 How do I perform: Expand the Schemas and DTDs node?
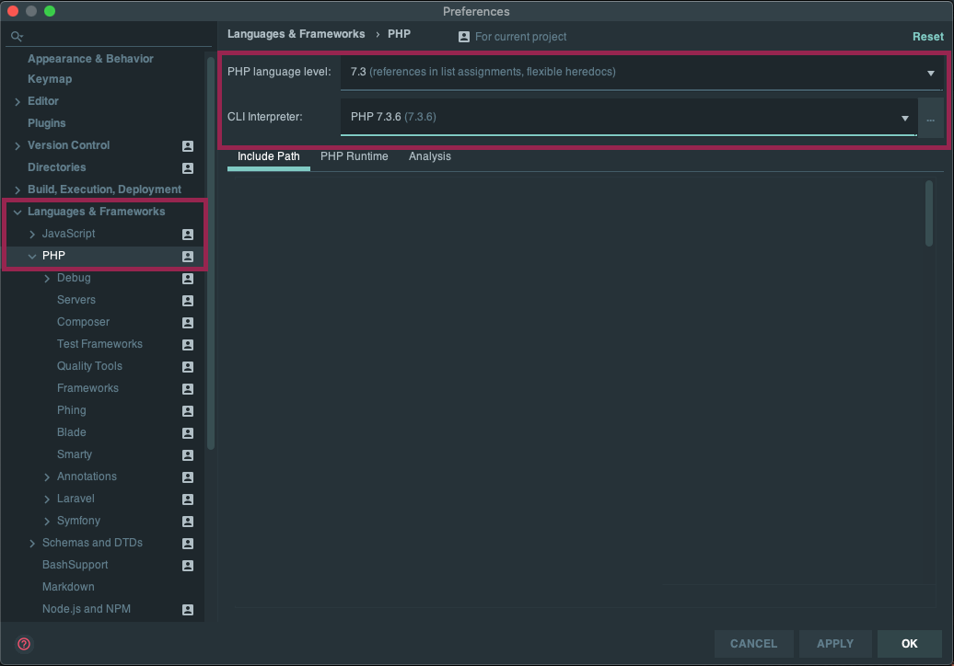click(32, 544)
